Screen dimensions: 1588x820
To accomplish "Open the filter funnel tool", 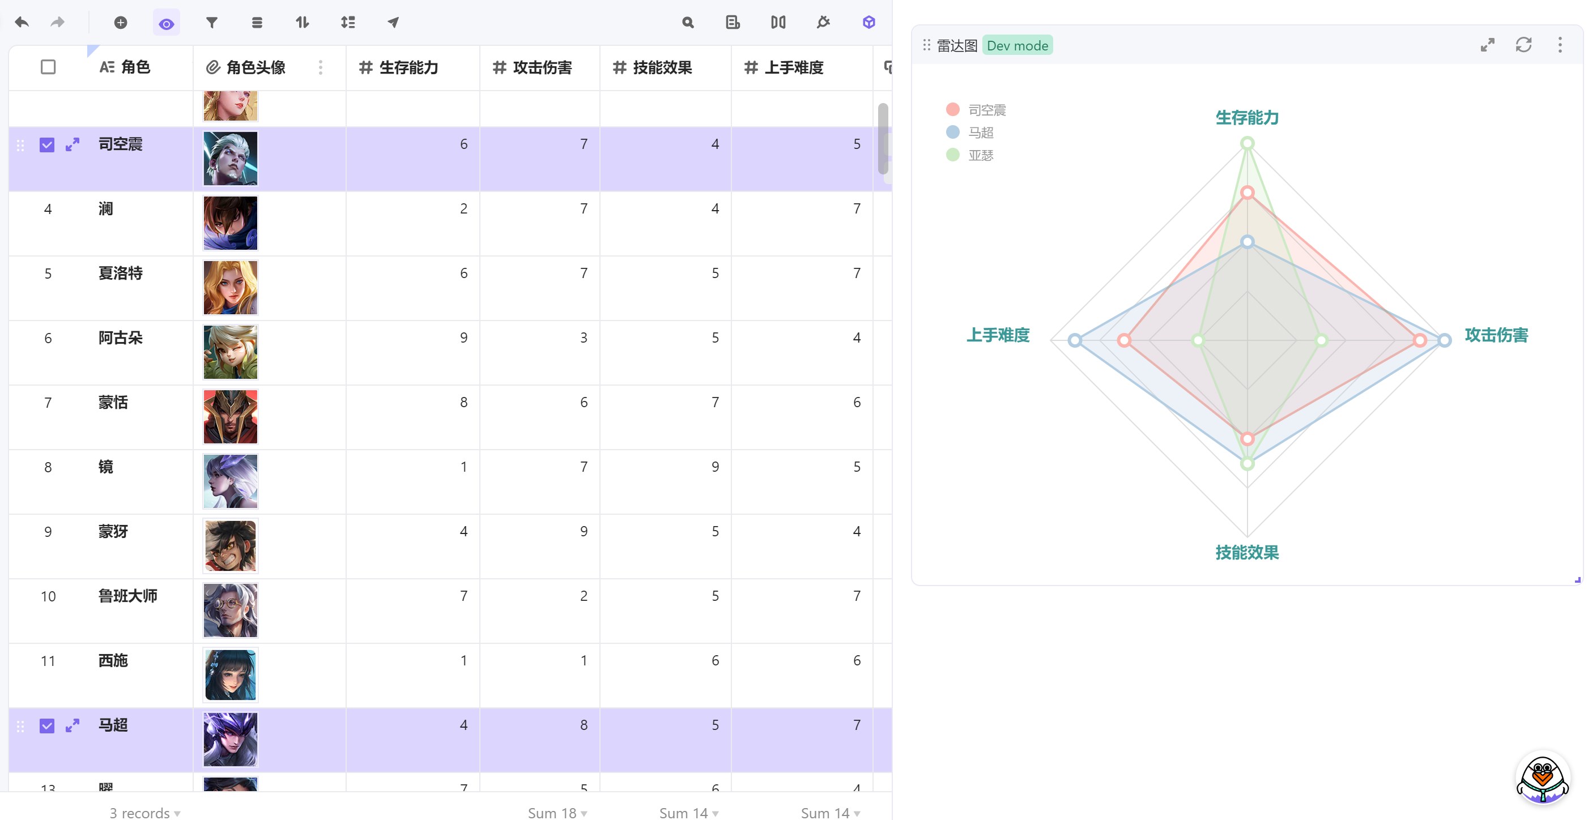I will tap(211, 23).
